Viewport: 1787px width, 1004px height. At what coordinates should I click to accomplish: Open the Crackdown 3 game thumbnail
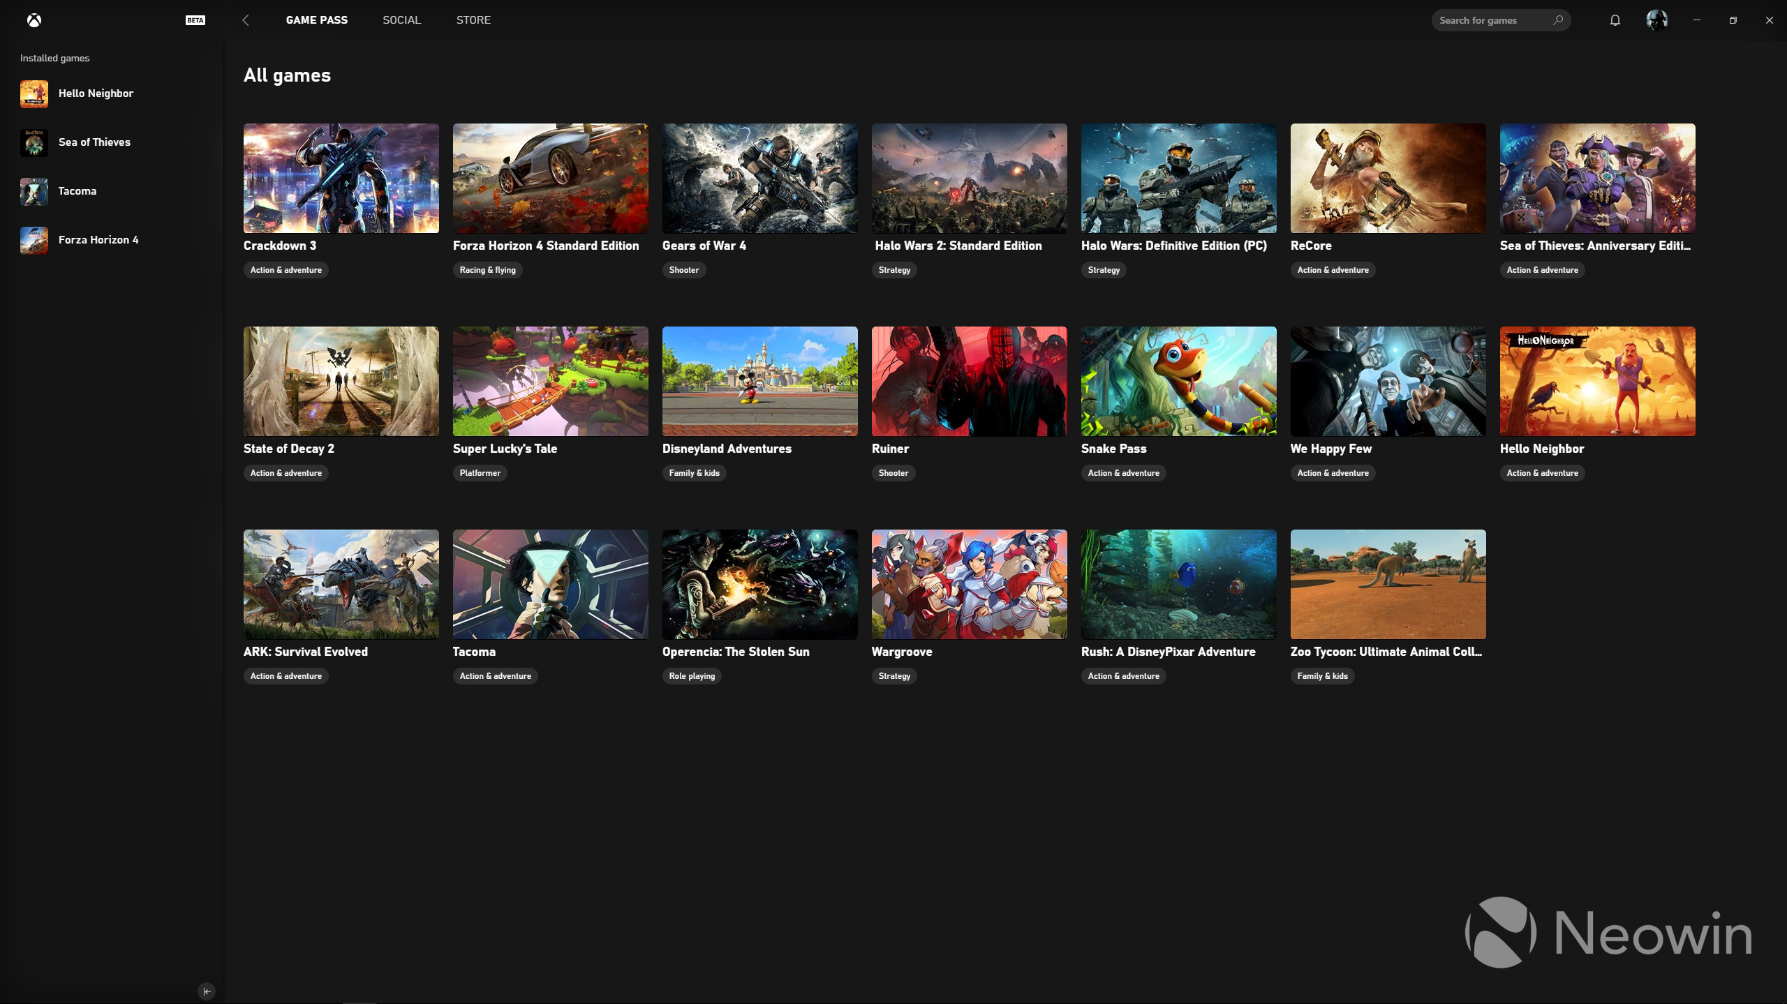tap(341, 178)
